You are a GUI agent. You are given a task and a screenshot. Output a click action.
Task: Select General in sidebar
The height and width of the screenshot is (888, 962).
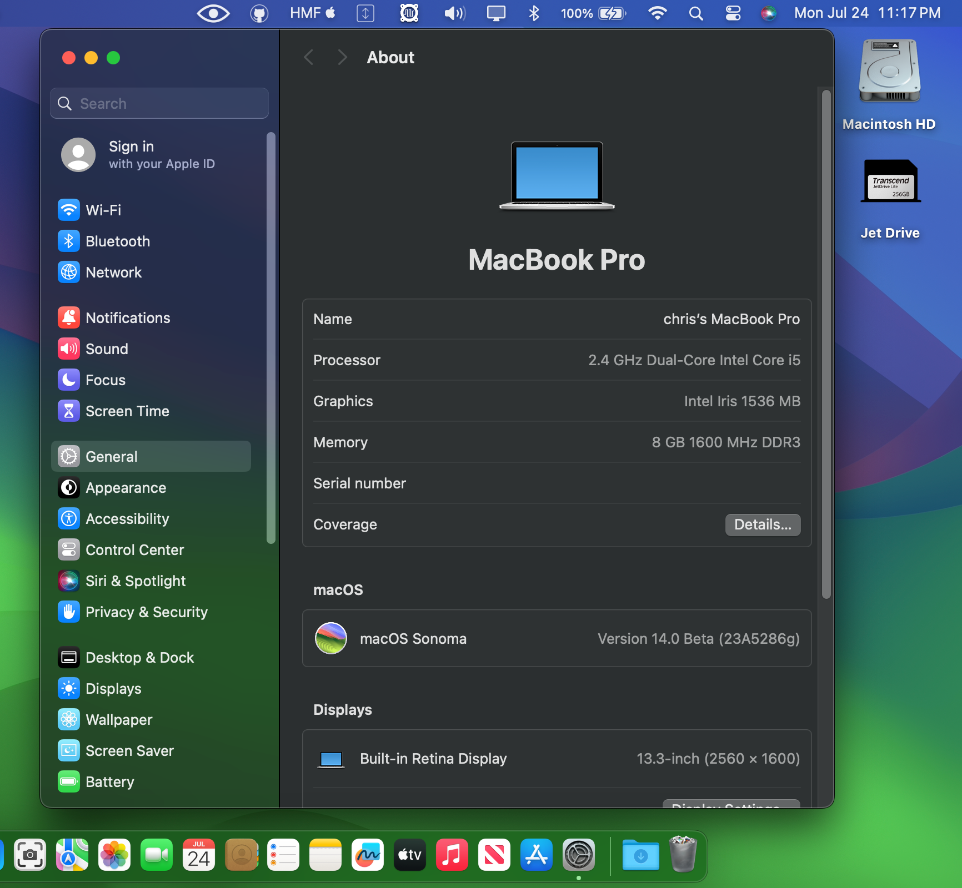click(151, 457)
